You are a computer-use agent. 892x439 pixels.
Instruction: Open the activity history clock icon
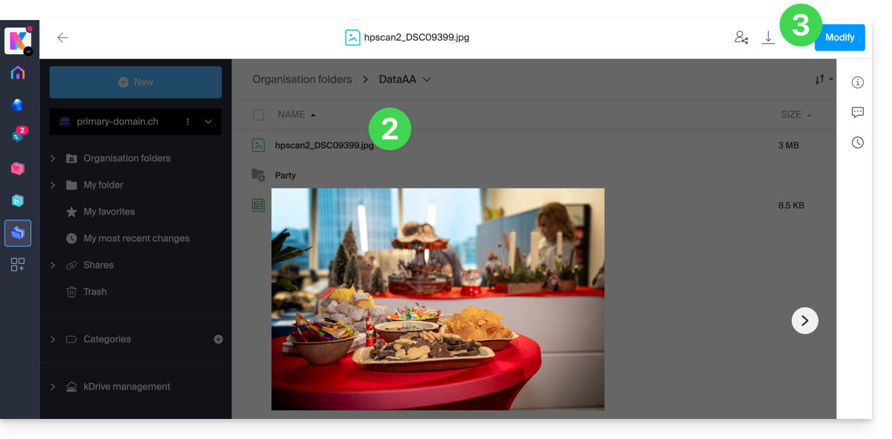pyautogui.click(x=858, y=142)
